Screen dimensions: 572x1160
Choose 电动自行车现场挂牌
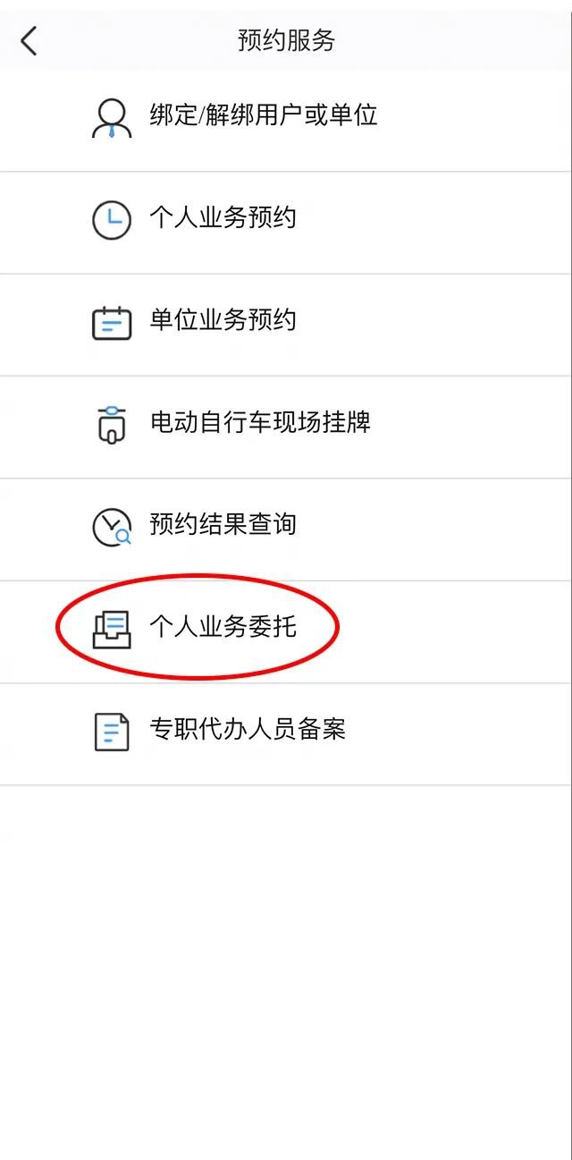[286, 427]
